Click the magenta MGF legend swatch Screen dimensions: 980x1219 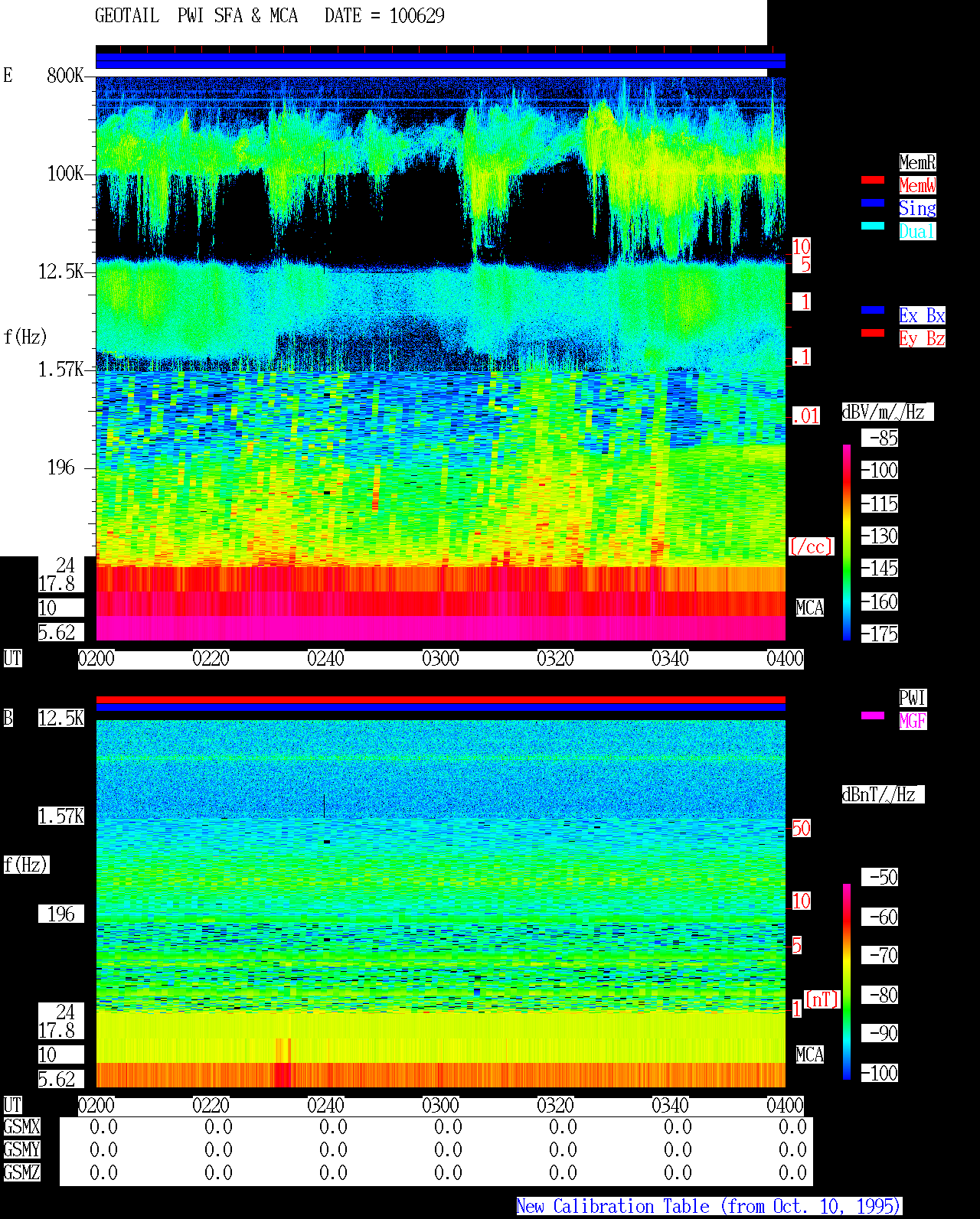coord(873,715)
